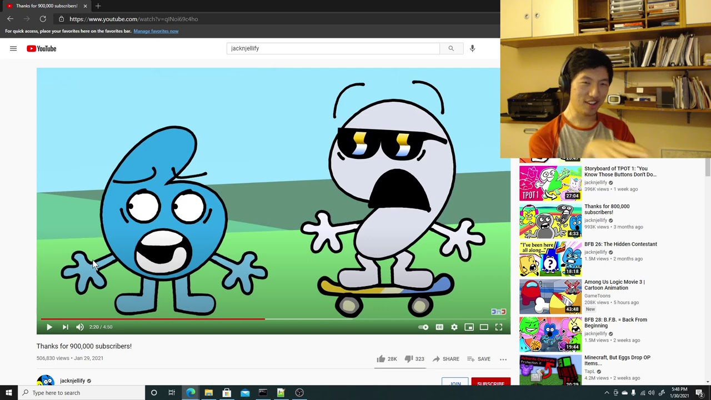Screen dimensions: 711x400
Task: Toggle the autoplay switch in player
Action: click(x=423, y=327)
